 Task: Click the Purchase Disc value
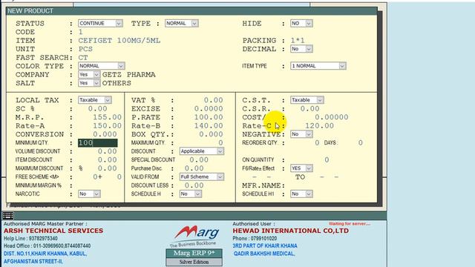(194, 168)
